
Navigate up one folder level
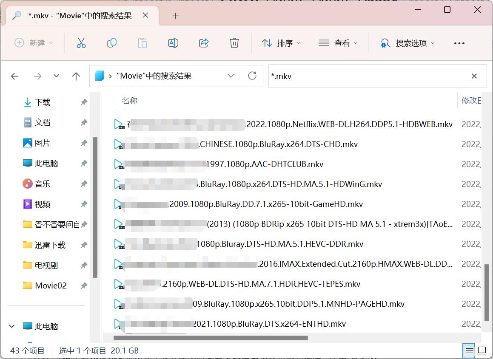[x=76, y=76]
